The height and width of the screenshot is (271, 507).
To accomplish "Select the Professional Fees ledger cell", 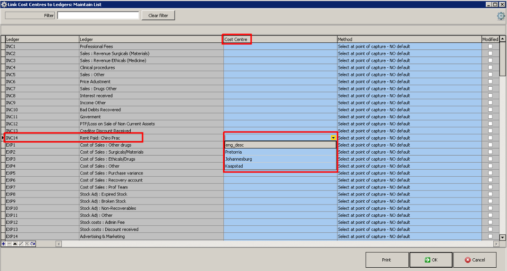I will pyautogui.click(x=151, y=47).
